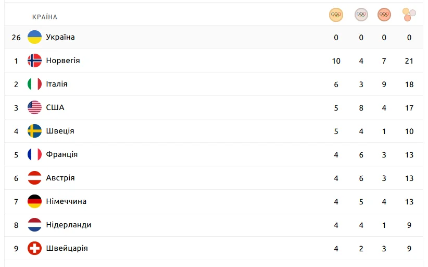The image size is (428, 267).
Task: Click the France flag icon
Action: (34, 154)
